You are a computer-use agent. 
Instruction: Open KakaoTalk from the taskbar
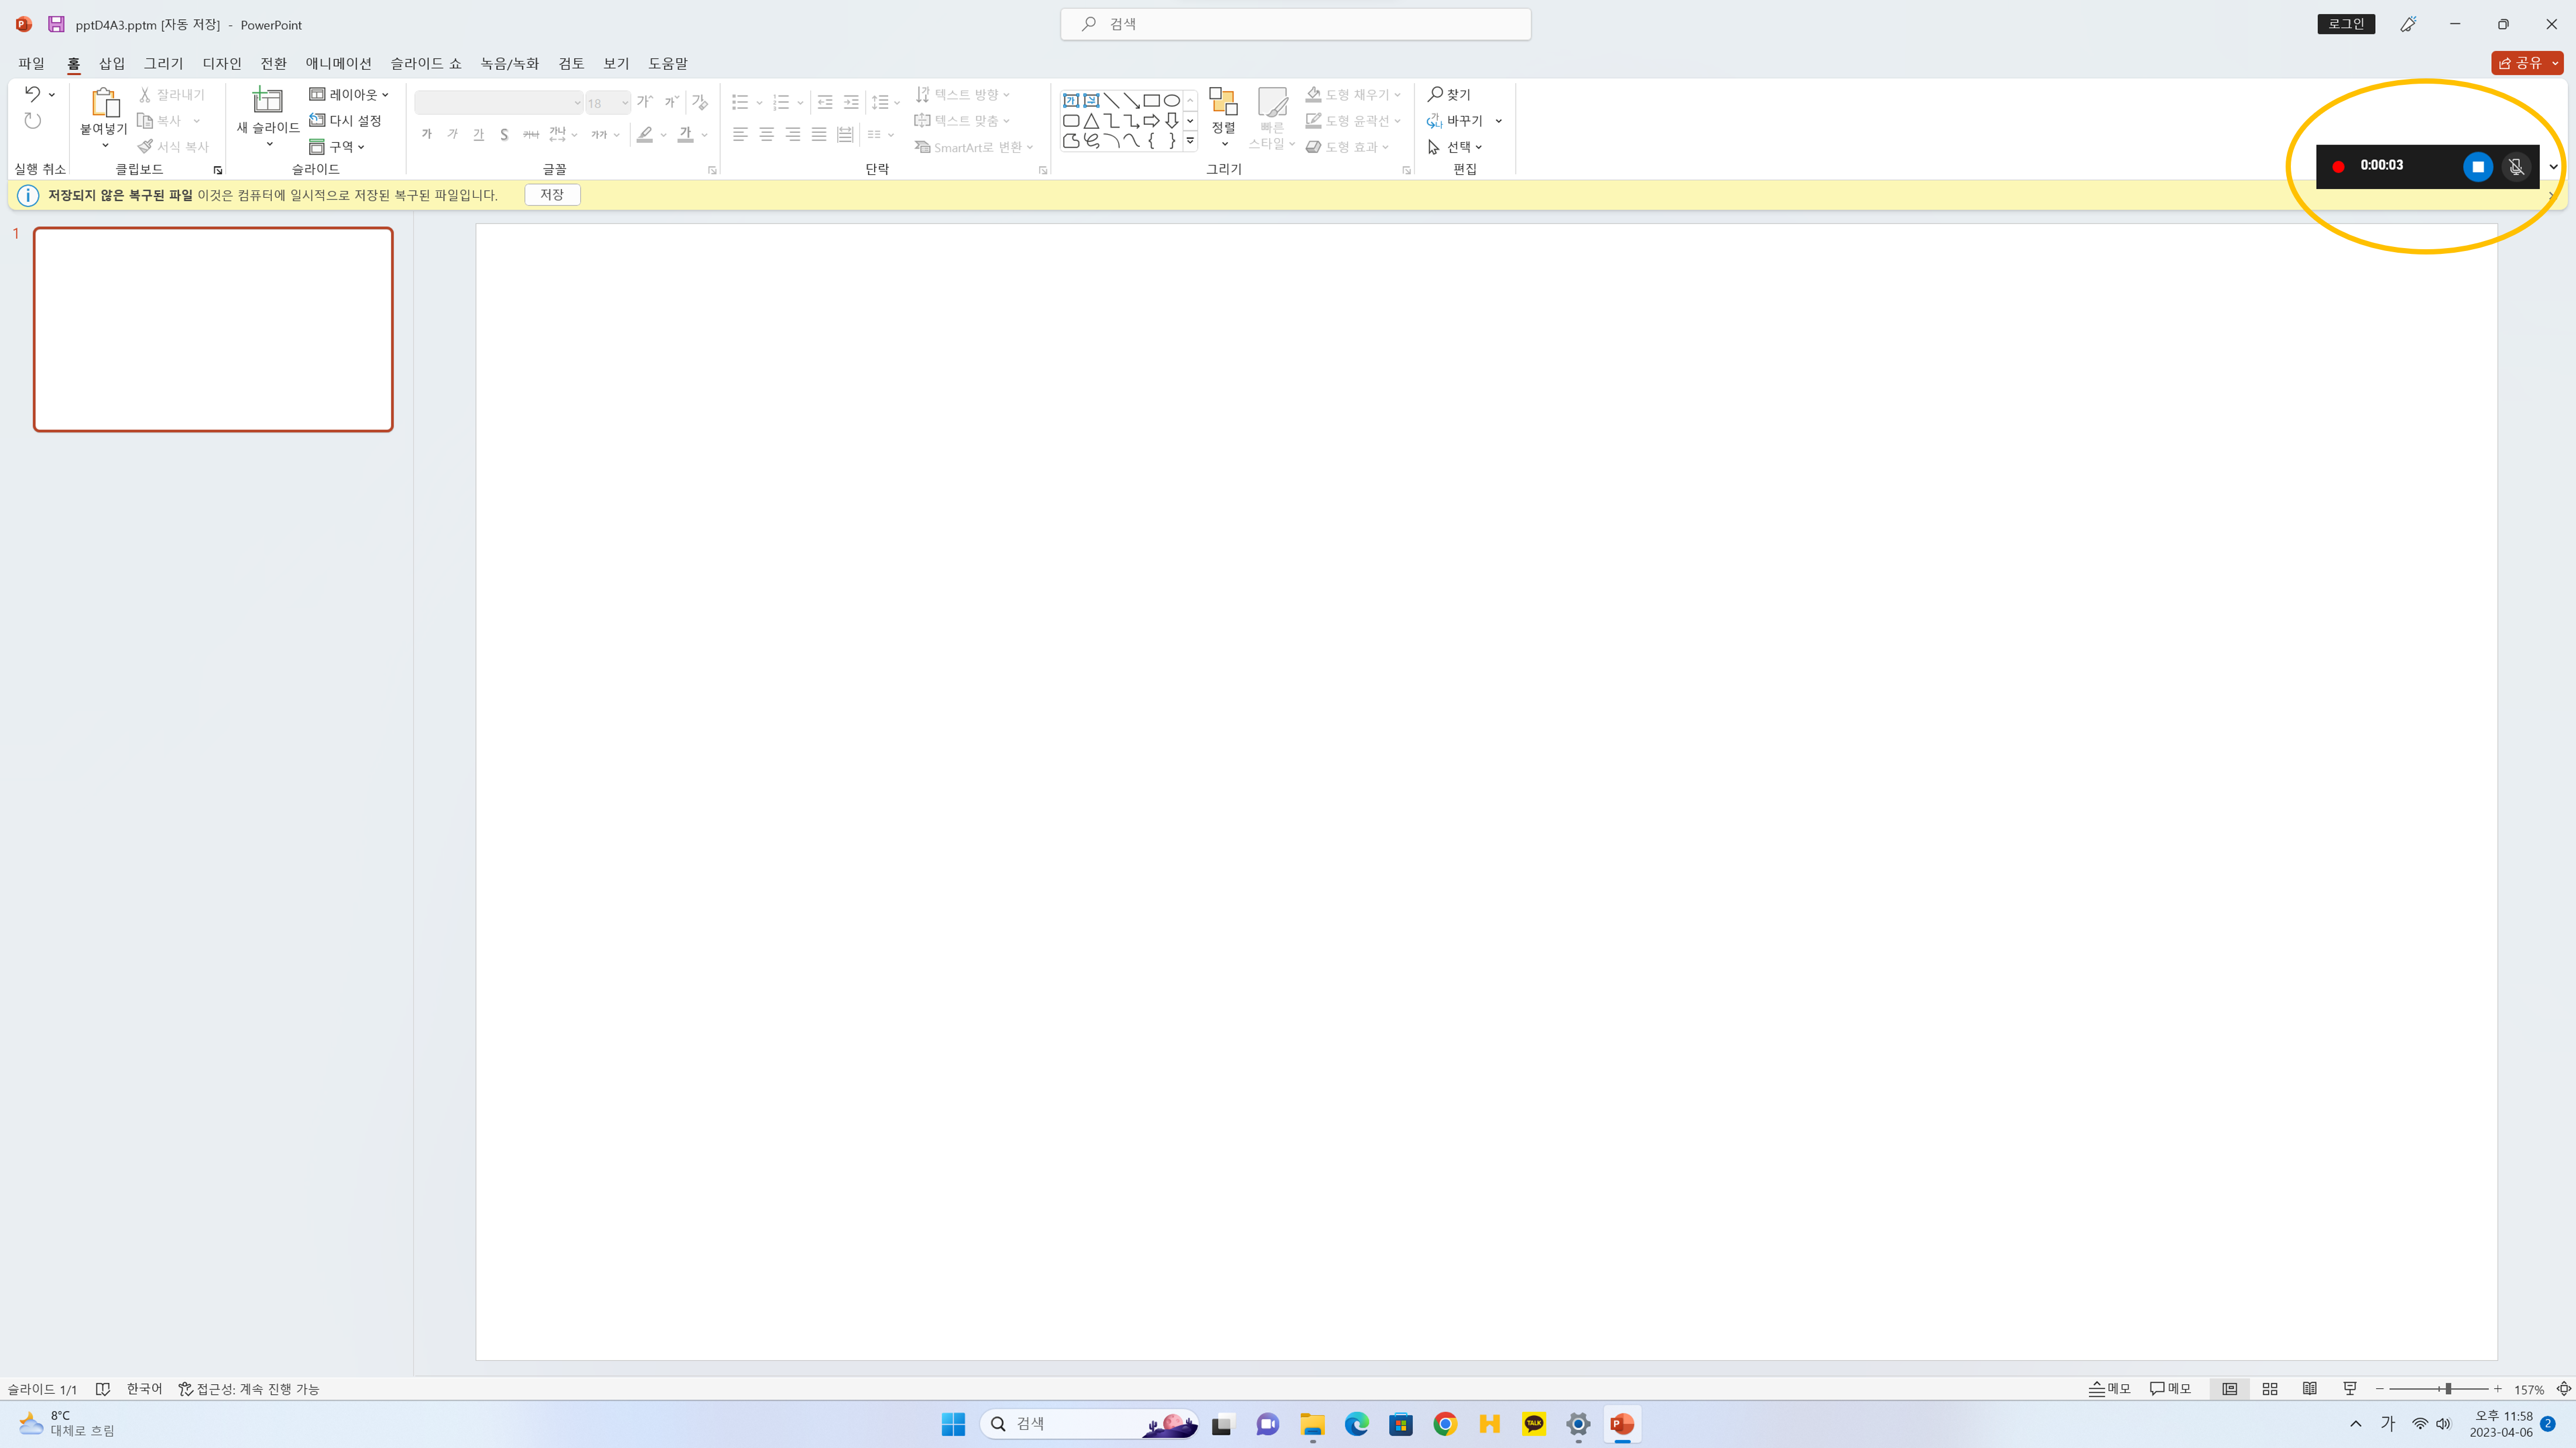pos(1533,1424)
